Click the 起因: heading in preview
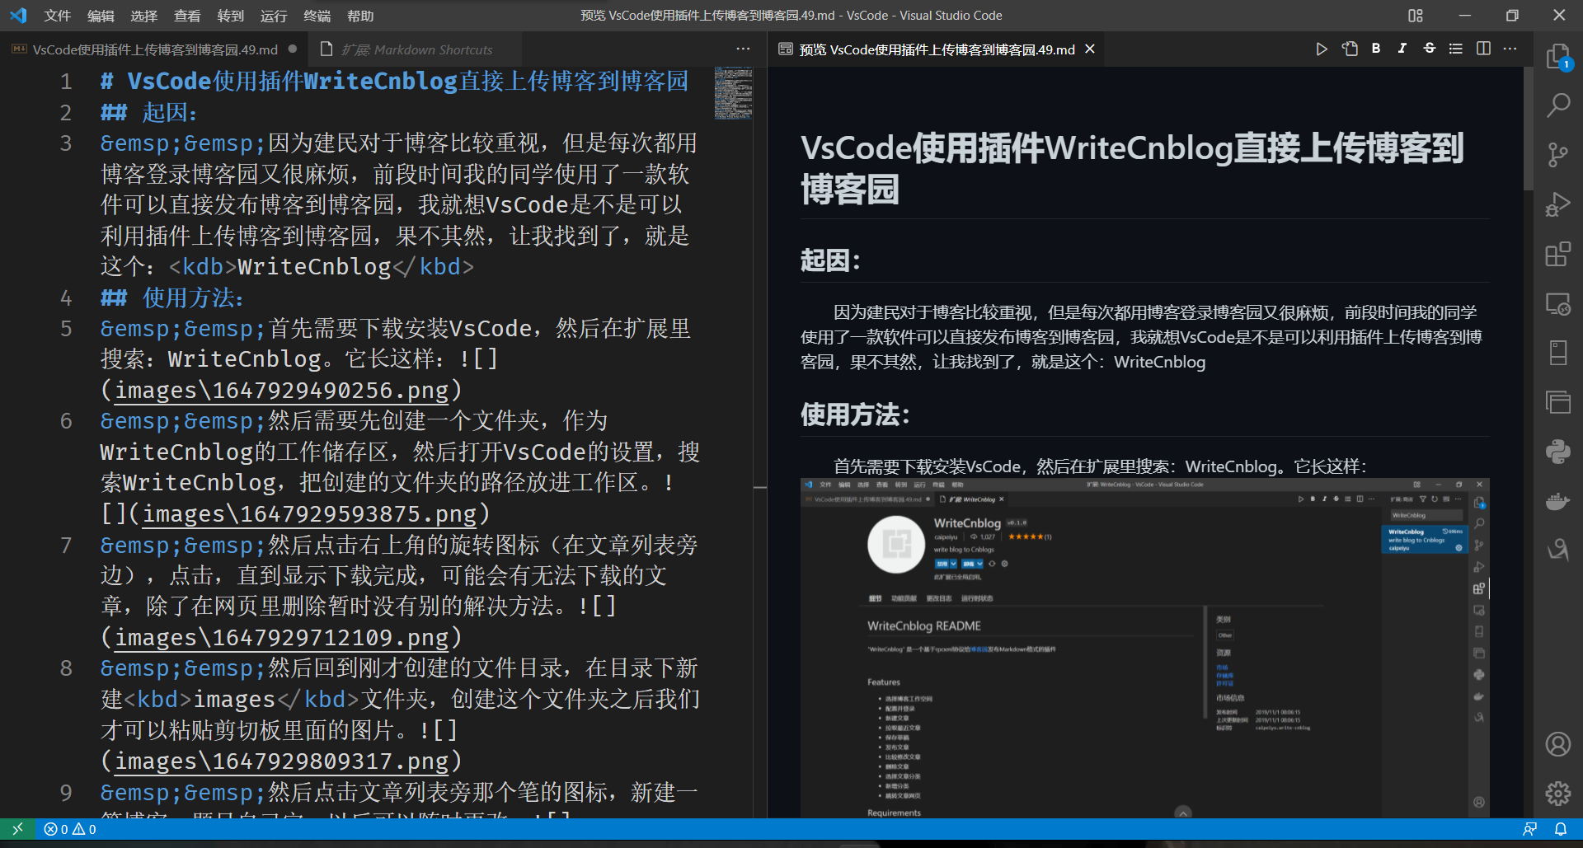 [830, 261]
